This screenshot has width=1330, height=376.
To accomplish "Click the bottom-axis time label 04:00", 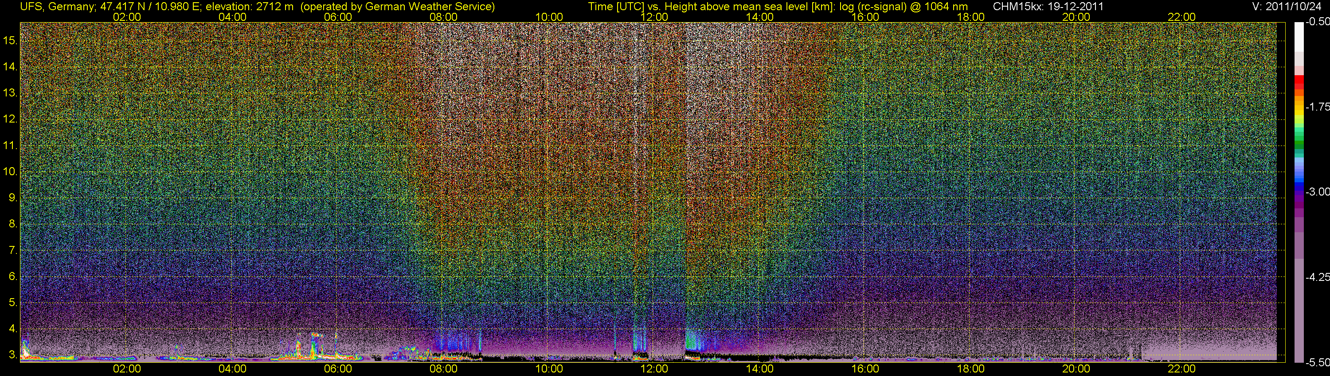I will (232, 369).
